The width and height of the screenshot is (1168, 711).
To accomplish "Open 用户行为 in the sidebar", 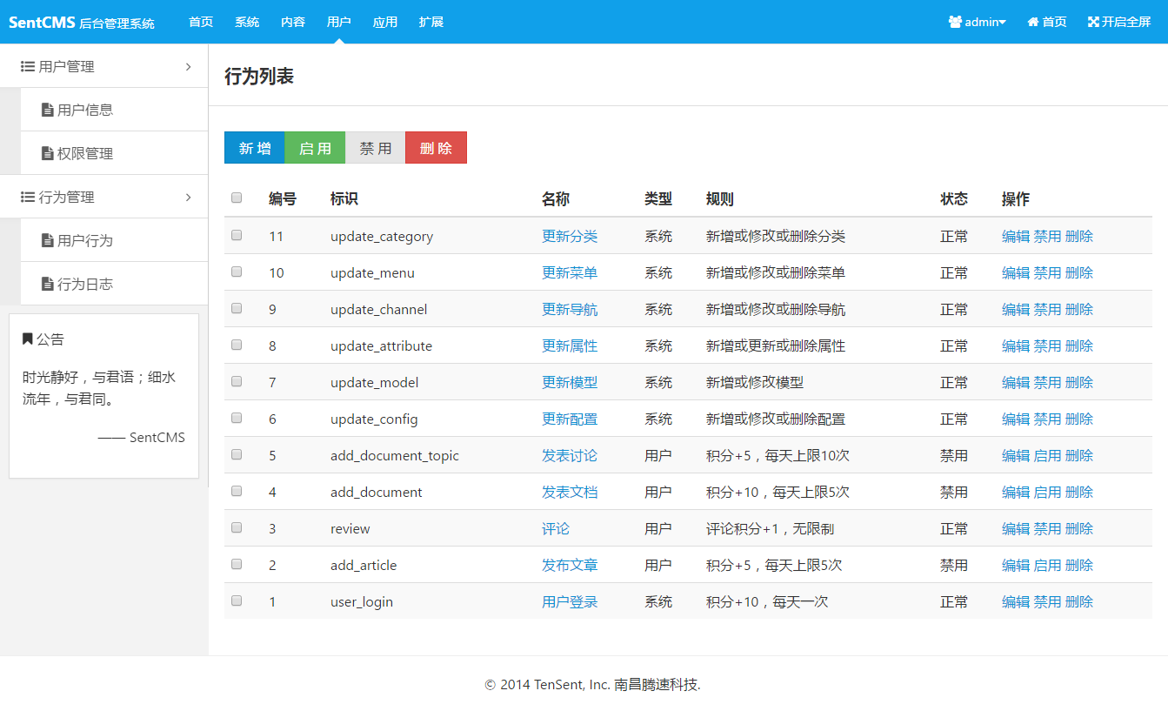I will click(84, 240).
